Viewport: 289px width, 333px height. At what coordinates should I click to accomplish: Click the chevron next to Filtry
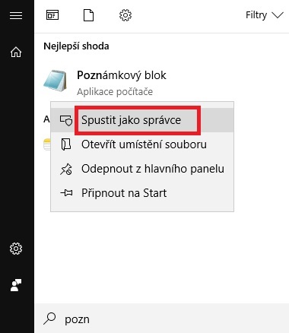[x=278, y=15]
